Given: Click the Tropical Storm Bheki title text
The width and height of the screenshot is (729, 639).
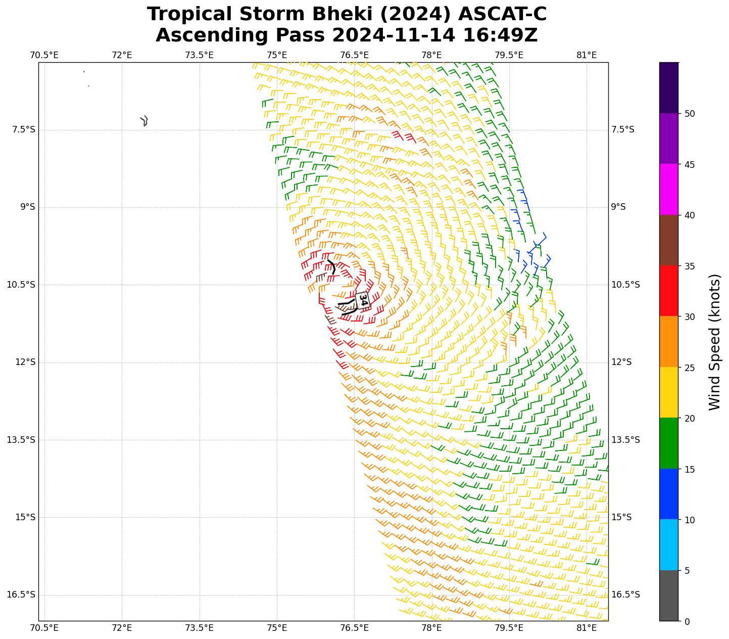Looking at the screenshot, I should 347,14.
